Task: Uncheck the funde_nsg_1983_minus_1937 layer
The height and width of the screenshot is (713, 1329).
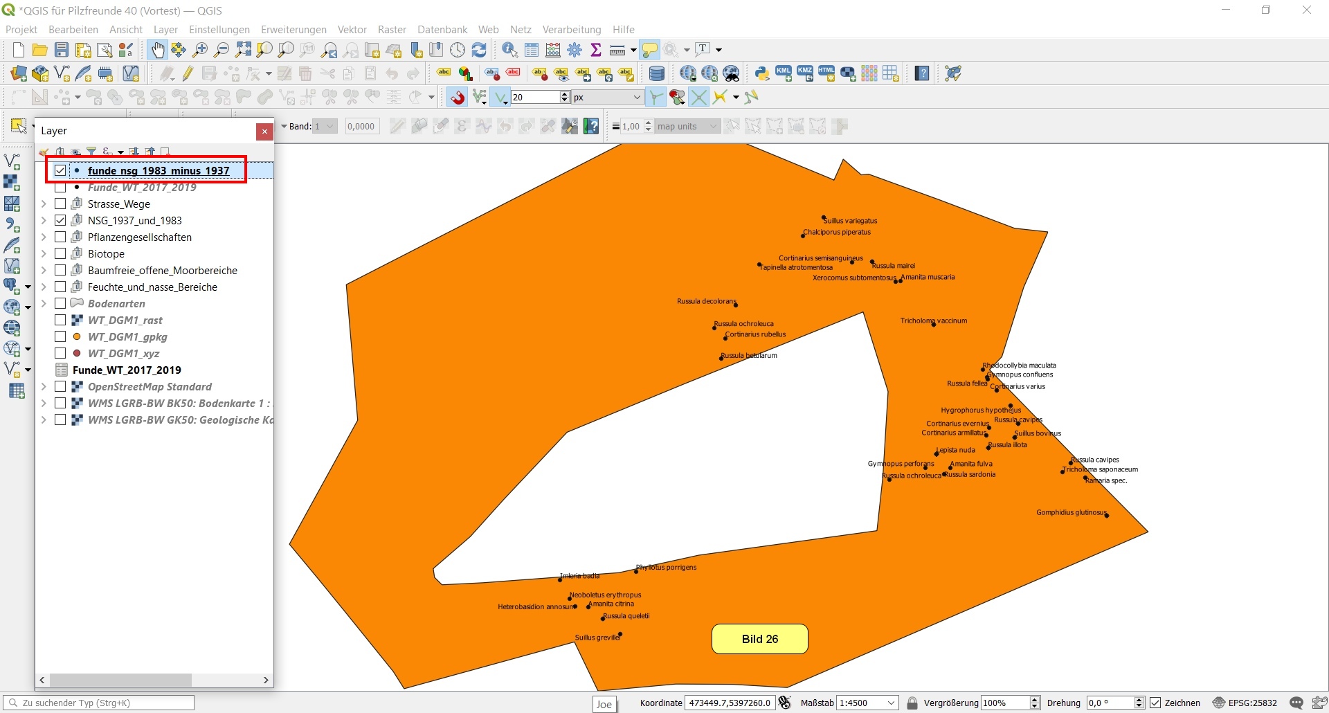Action: point(61,170)
